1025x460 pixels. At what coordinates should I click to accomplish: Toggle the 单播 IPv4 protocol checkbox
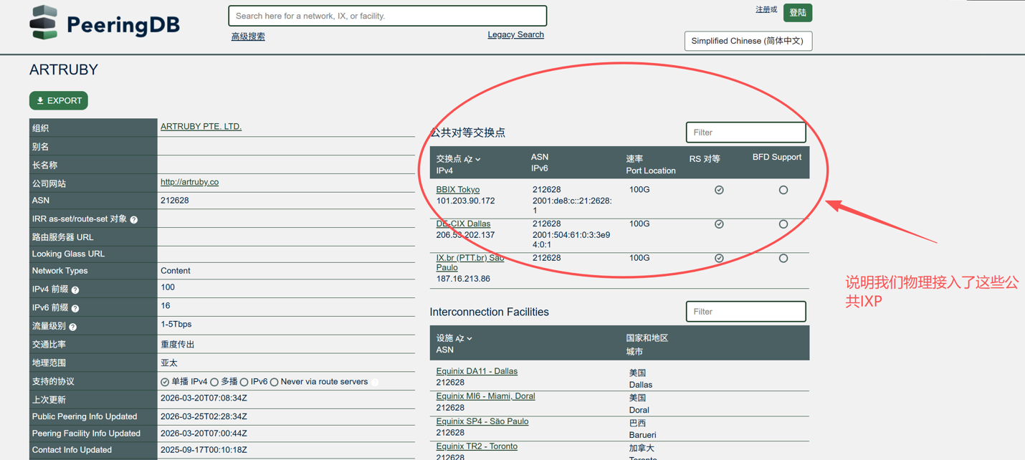click(165, 383)
